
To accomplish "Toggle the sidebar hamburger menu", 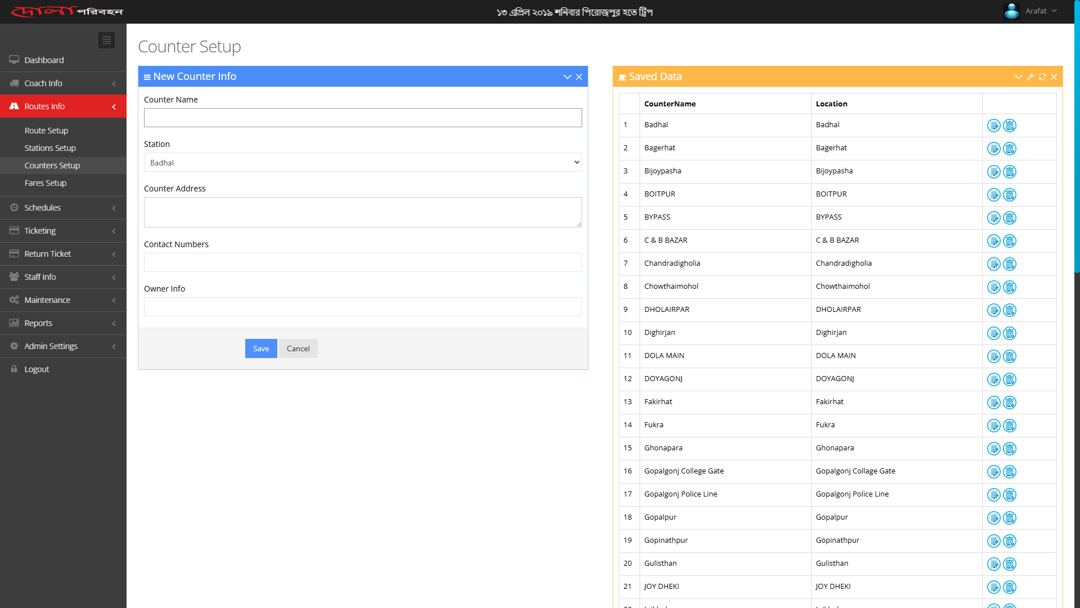I will pyautogui.click(x=106, y=40).
